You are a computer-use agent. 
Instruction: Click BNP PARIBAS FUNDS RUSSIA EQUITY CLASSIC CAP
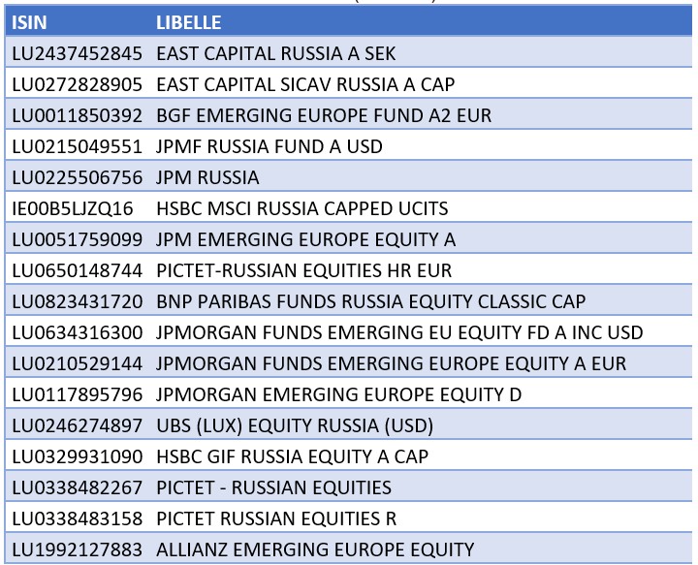click(x=370, y=301)
